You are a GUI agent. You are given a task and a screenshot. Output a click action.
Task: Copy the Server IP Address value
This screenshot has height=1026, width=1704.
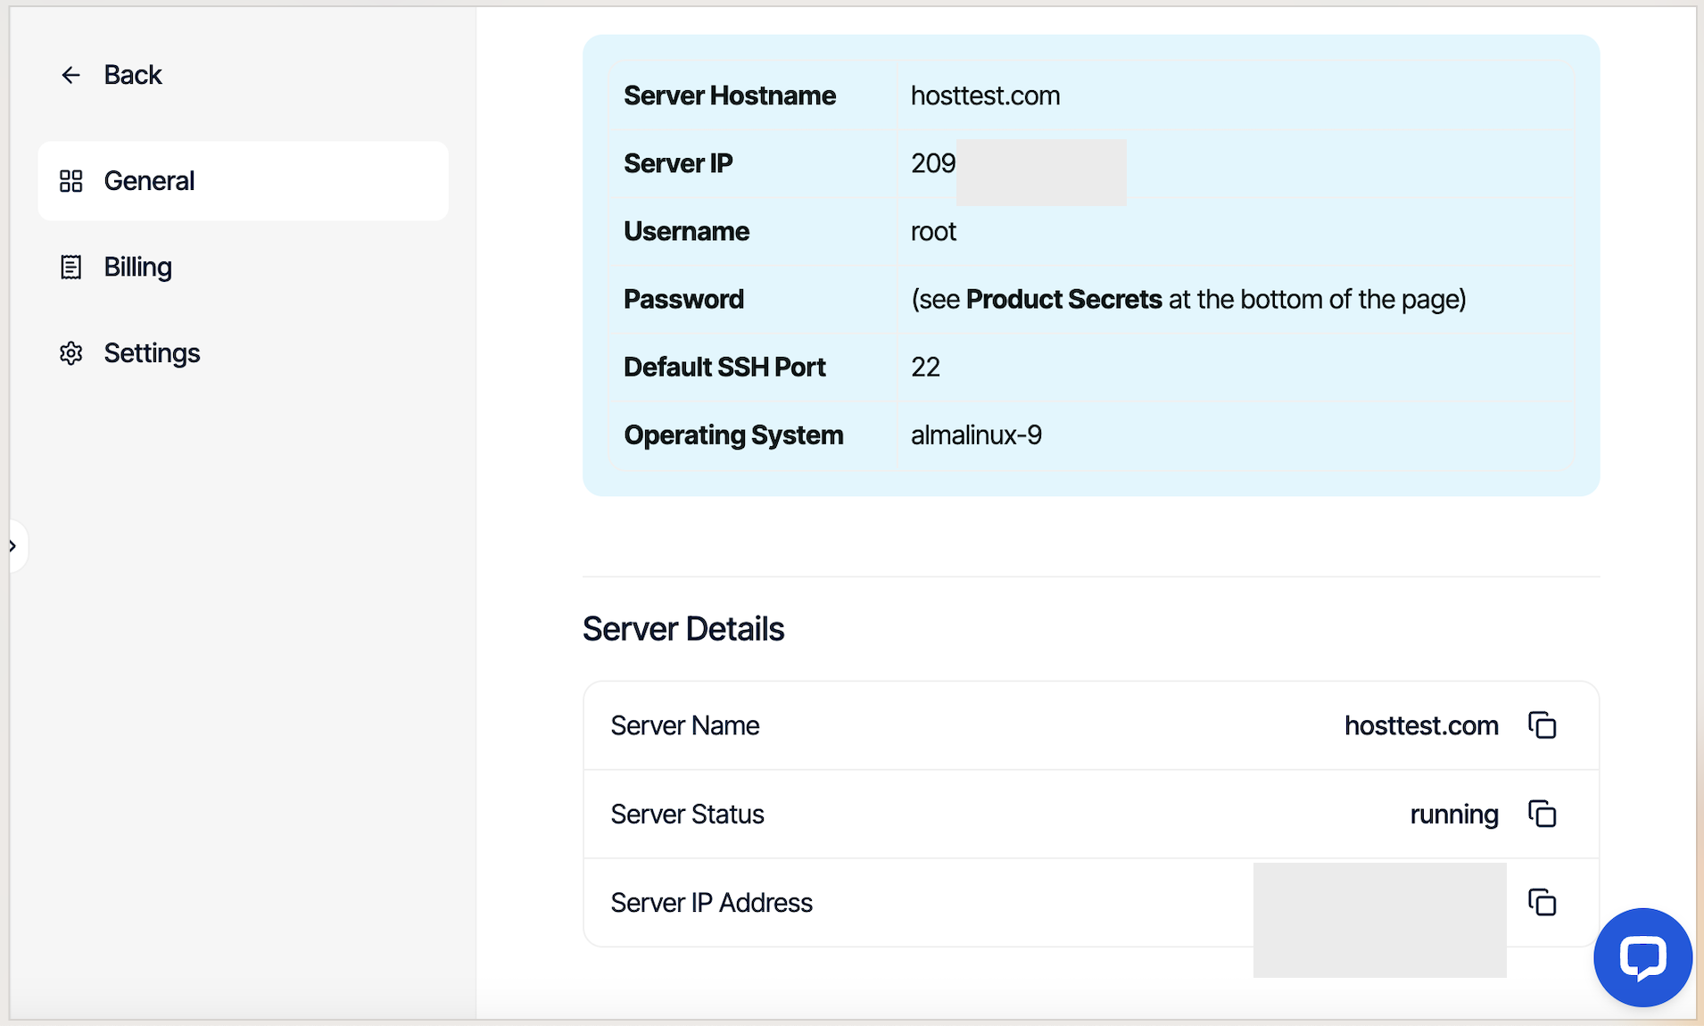[x=1542, y=902]
